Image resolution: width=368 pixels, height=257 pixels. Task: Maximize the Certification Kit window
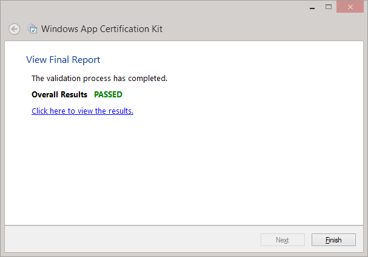(x=329, y=7)
